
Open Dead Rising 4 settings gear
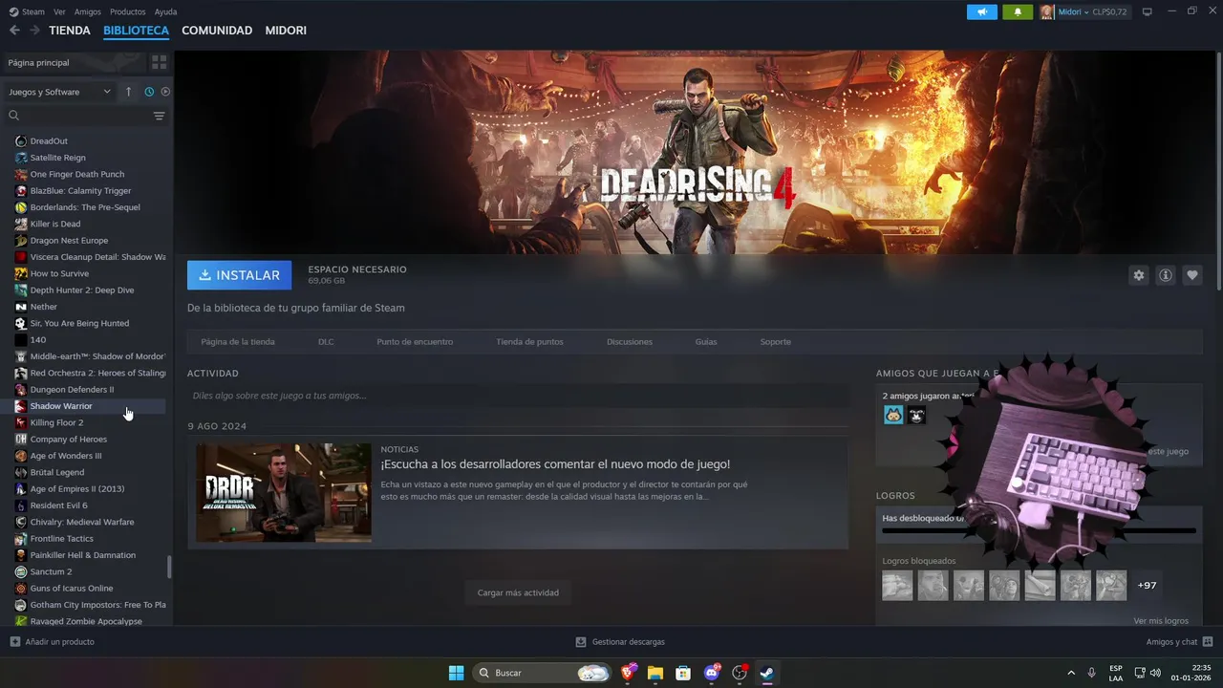(x=1138, y=275)
